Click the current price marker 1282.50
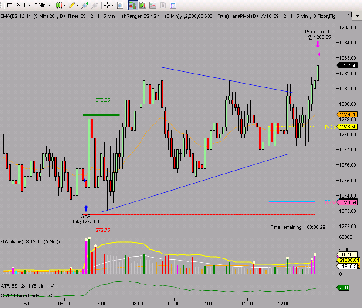Screen dimensions: 362x308 click(348, 65)
